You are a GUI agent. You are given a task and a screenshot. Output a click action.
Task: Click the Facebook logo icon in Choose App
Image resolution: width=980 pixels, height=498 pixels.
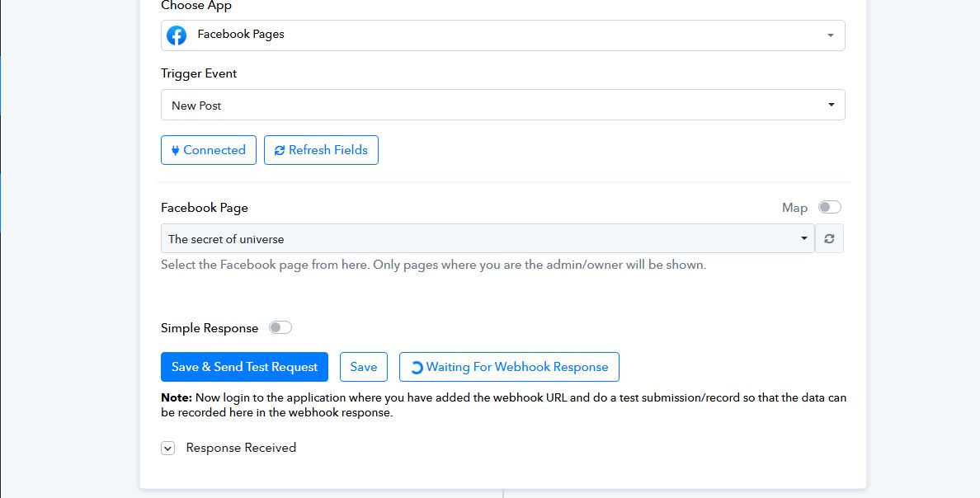[177, 35]
